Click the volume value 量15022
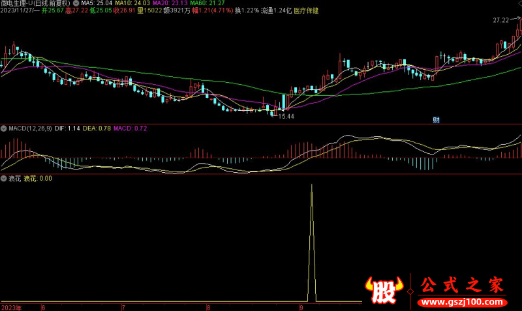The width and height of the screenshot is (522, 311). [x=149, y=10]
